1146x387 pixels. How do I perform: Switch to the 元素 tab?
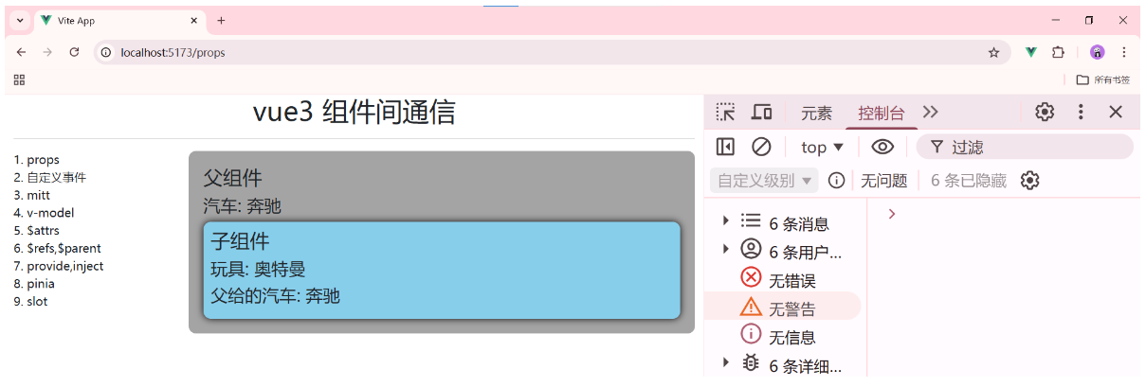[x=816, y=114]
